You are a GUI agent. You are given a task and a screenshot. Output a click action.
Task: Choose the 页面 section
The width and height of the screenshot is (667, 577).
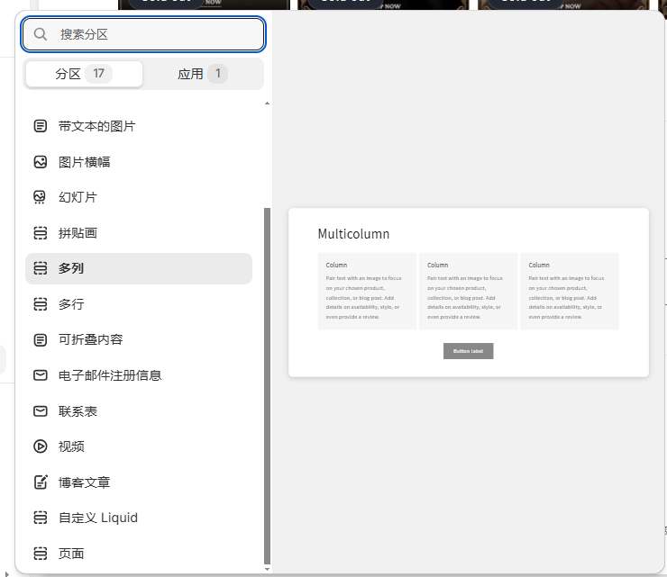[139, 554]
